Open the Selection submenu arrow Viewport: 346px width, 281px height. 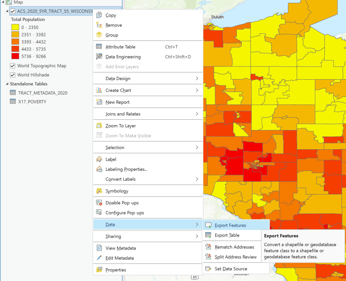coord(197,148)
